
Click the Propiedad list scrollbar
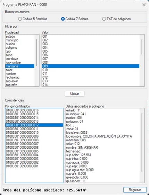(x=37, y=53)
